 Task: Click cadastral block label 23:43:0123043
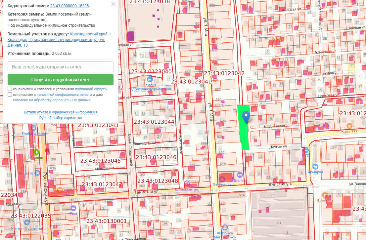click(x=99, y=125)
